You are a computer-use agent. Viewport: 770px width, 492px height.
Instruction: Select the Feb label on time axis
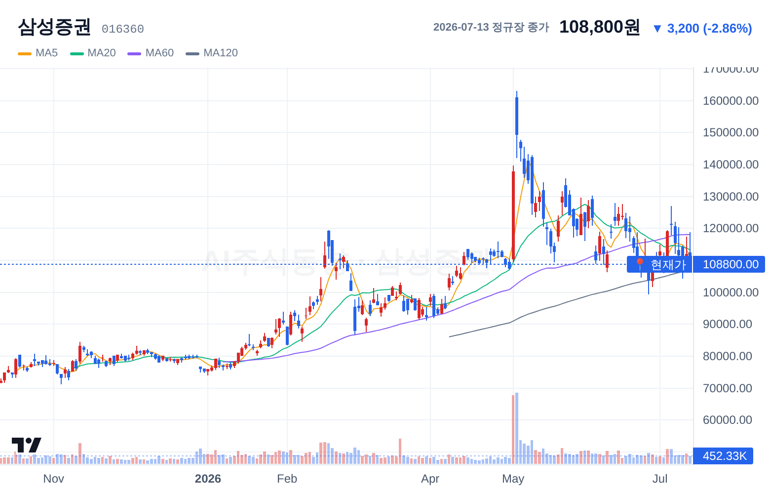coord(287,479)
